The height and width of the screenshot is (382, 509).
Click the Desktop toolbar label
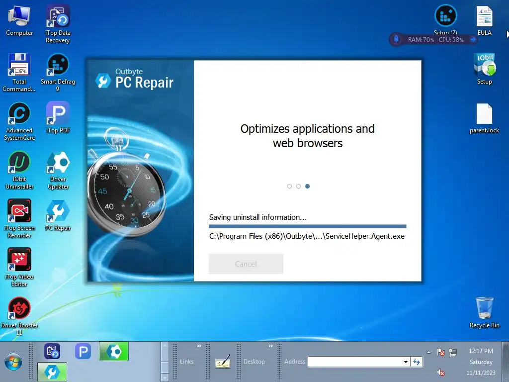[x=254, y=362]
